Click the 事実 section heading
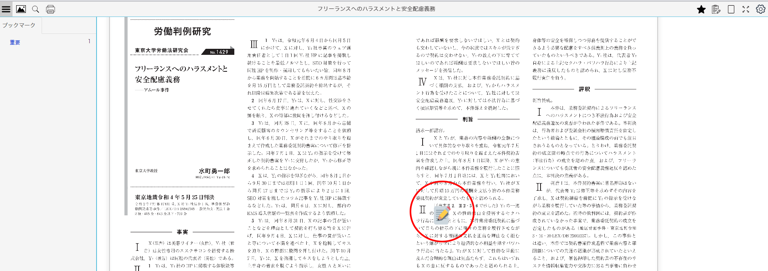The height and width of the screenshot is (271, 768). coord(182,232)
